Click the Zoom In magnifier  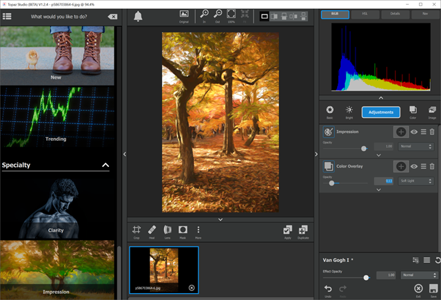tap(205, 14)
